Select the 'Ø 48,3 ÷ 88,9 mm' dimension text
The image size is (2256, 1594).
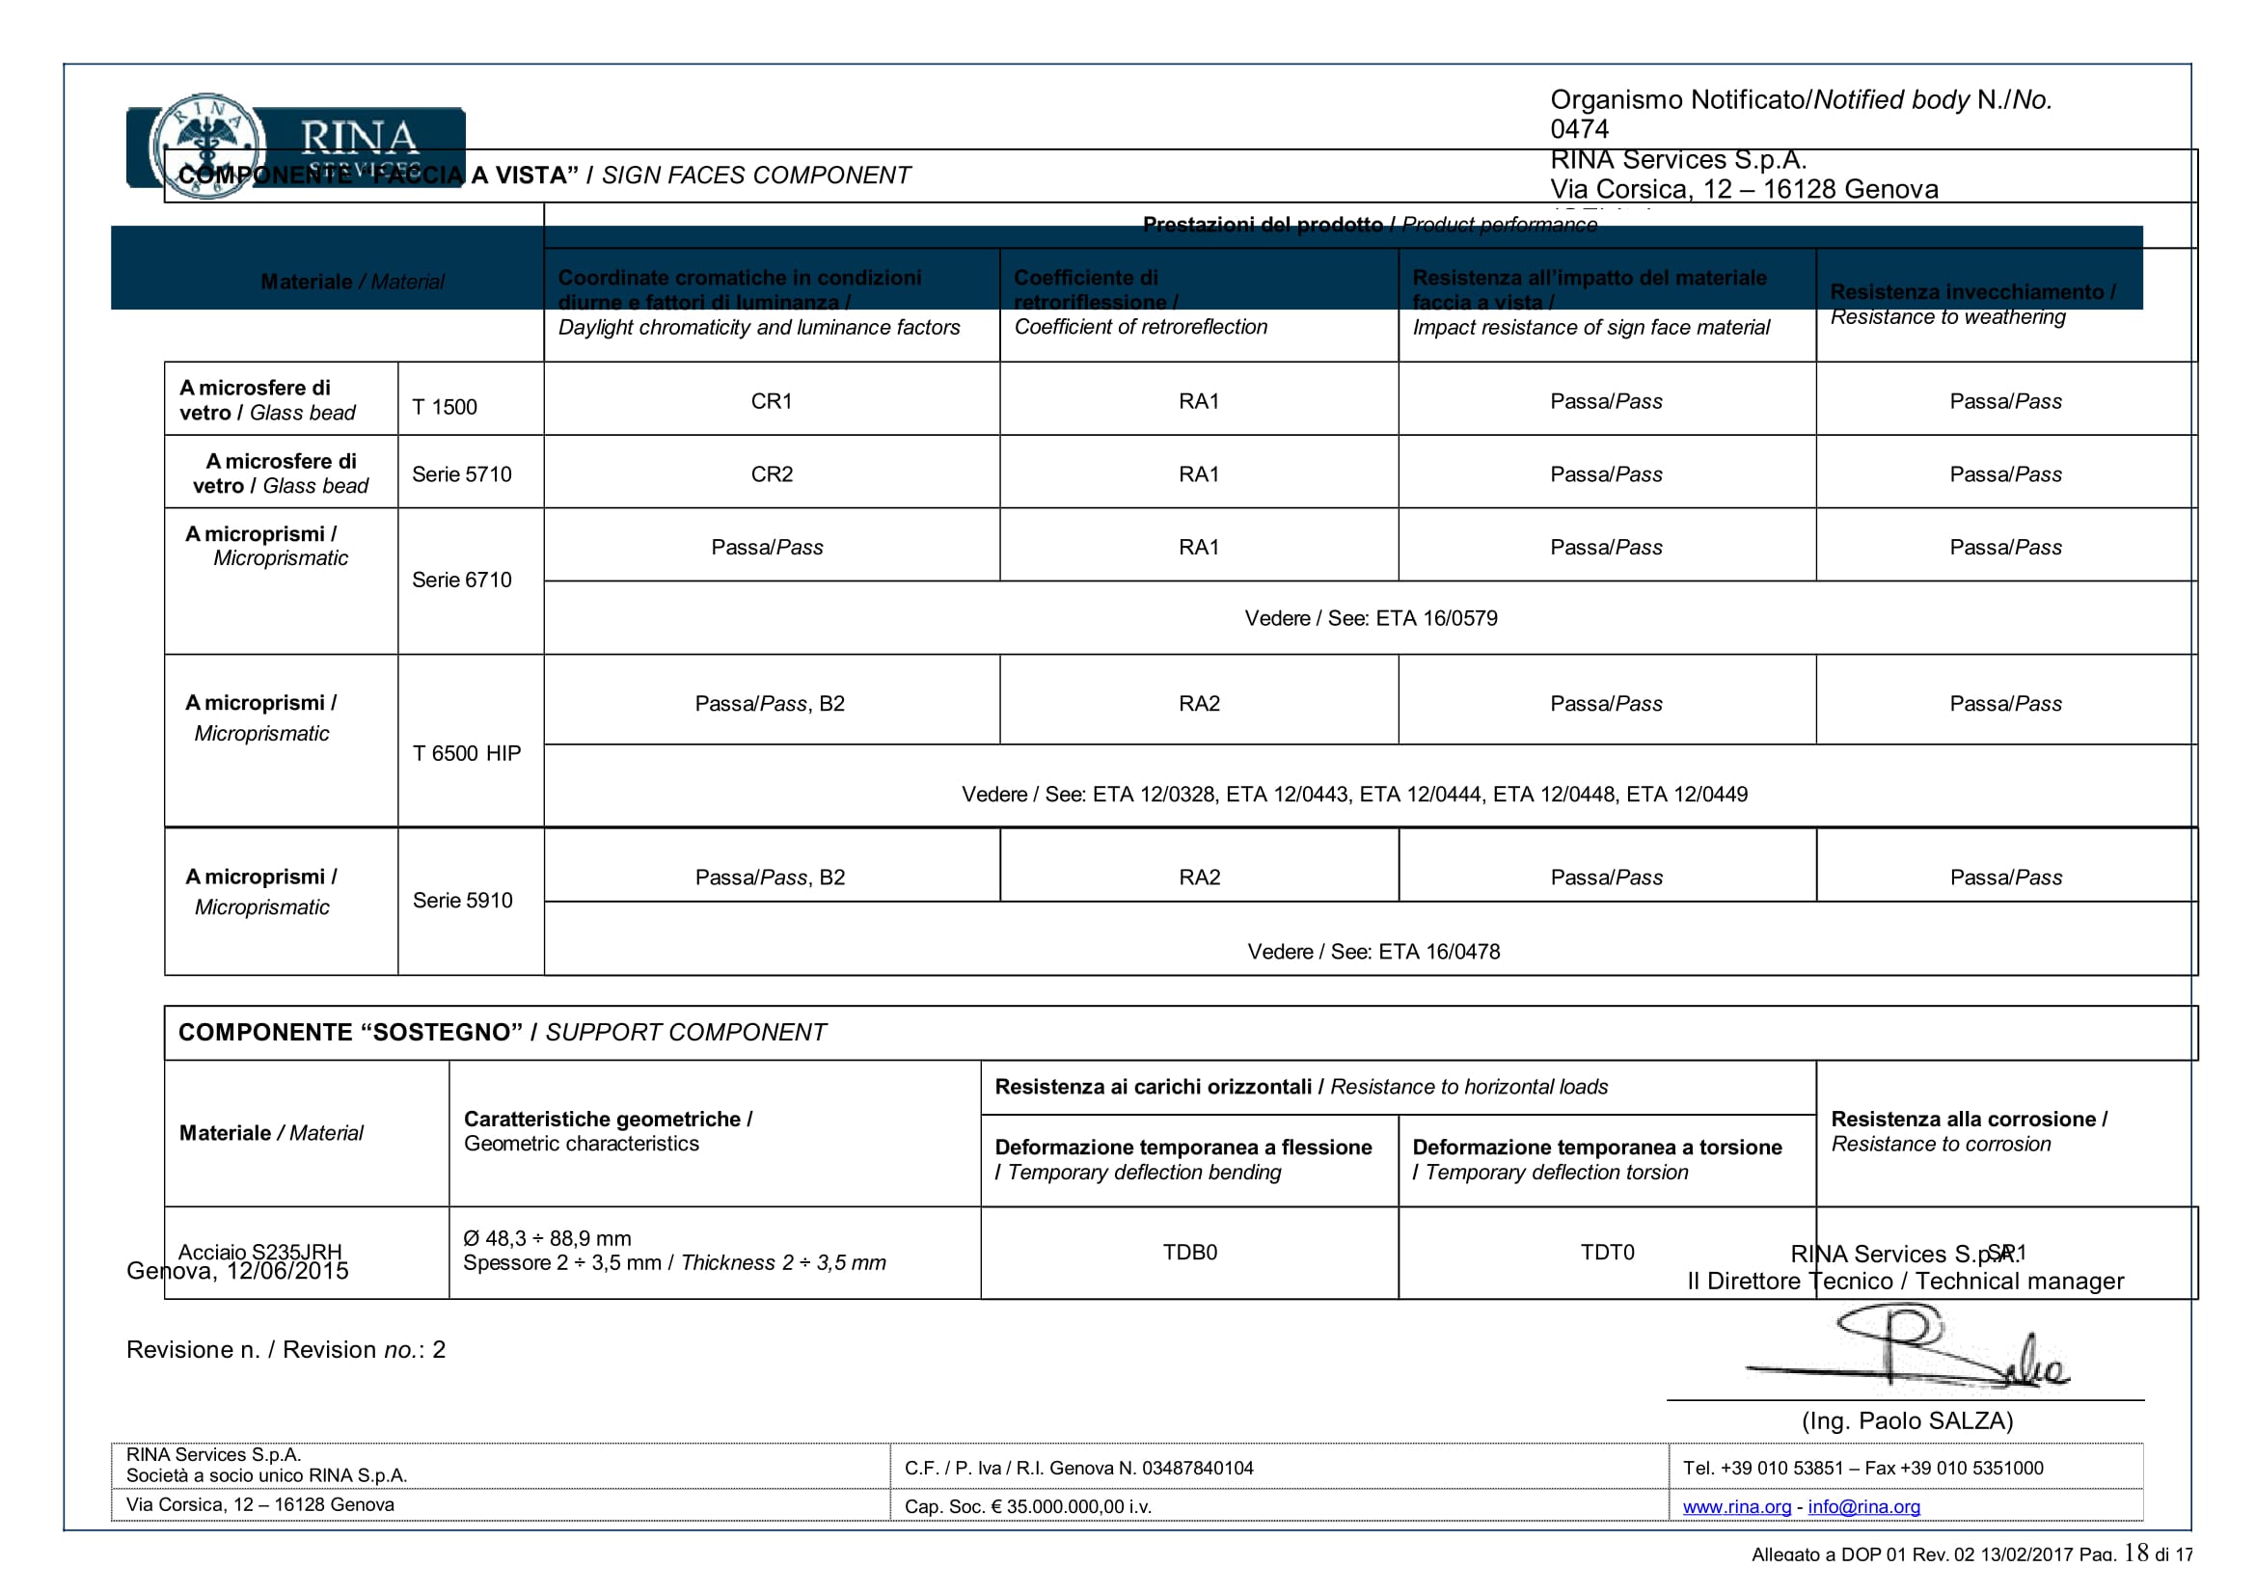[546, 1238]
